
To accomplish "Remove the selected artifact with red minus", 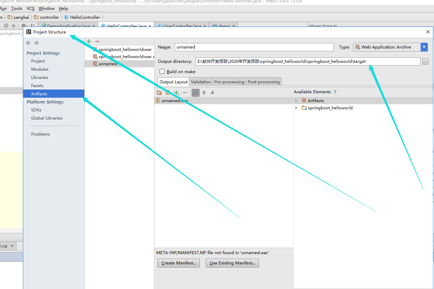I will 97,41.
